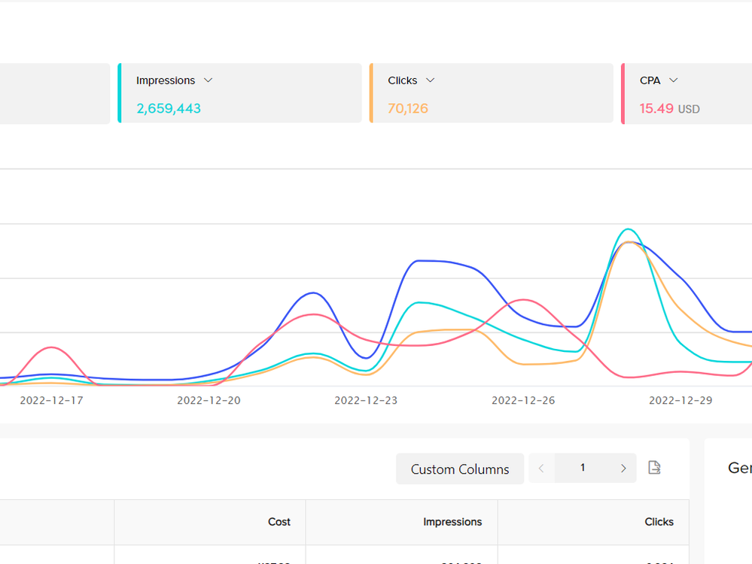Screen dimensions: 752x564
Task: Open the Clicks metric dropdown chevron
Action: [431, 80]
